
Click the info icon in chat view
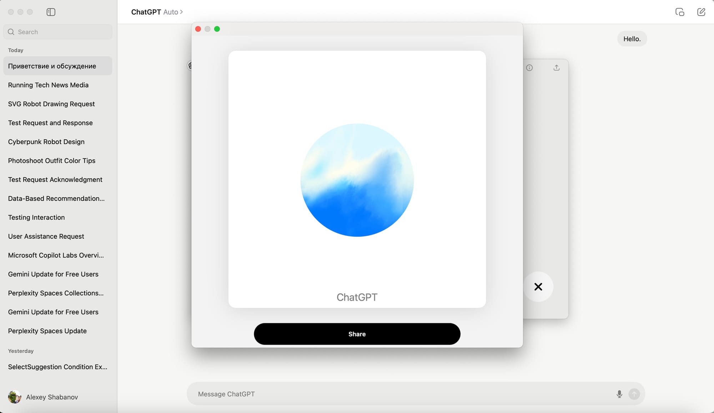[x=529, y=67]
